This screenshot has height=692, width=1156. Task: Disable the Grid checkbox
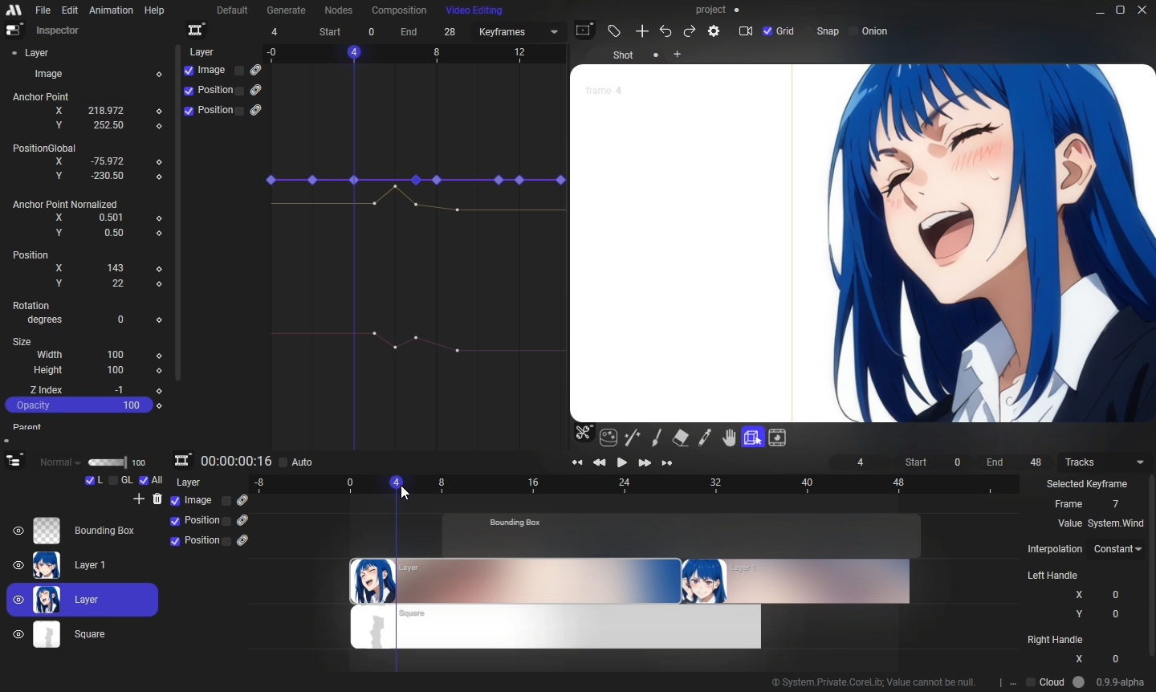coord(768,32)
